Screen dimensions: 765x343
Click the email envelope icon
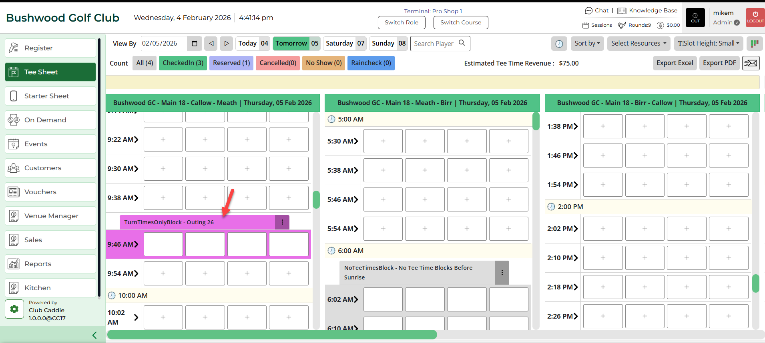(x=751, y=63)
